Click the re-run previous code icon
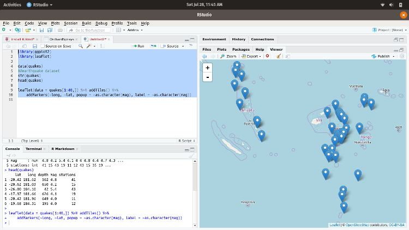This screenshot has height=230, width=409. 155,46
